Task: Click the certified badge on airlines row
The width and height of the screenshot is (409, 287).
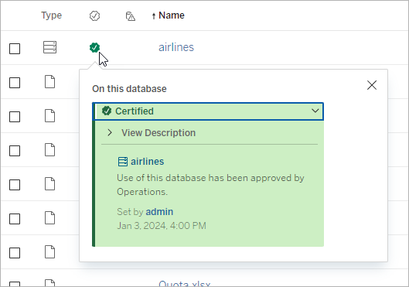Action: pyautogui.click(x=94, y=48)
